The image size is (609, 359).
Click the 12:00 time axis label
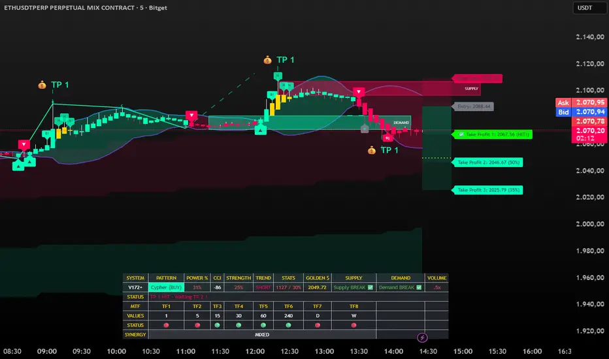tap(255, 352)
